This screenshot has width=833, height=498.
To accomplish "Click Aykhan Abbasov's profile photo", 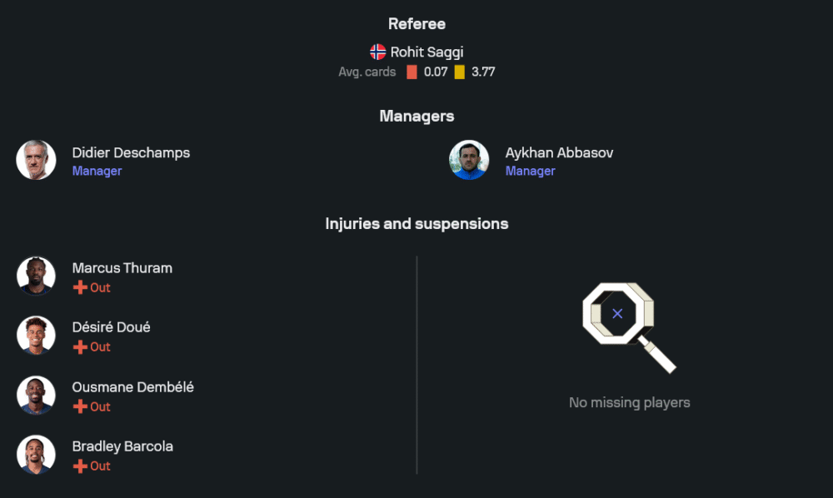I will [469, 160].
